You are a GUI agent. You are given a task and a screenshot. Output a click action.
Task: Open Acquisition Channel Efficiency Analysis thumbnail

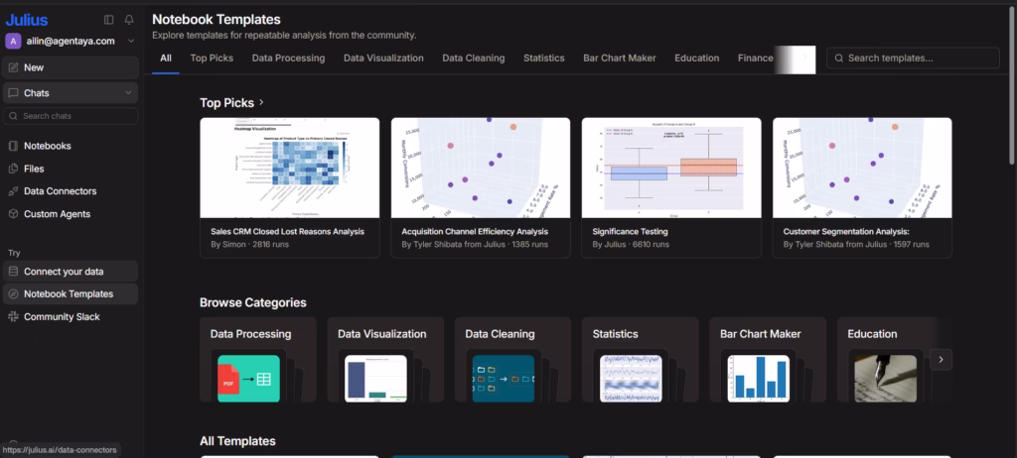481,168
